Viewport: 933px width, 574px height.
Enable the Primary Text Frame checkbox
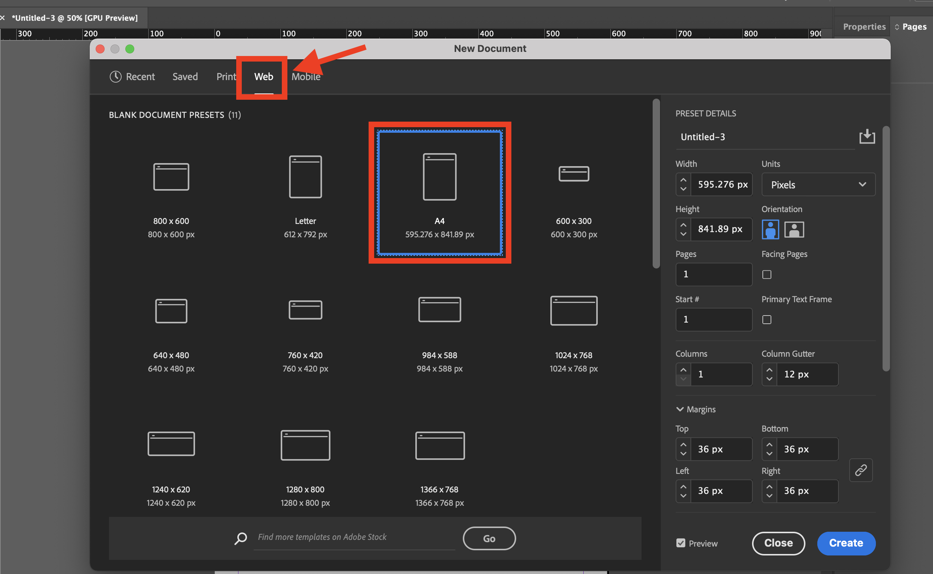click(766, 320)
